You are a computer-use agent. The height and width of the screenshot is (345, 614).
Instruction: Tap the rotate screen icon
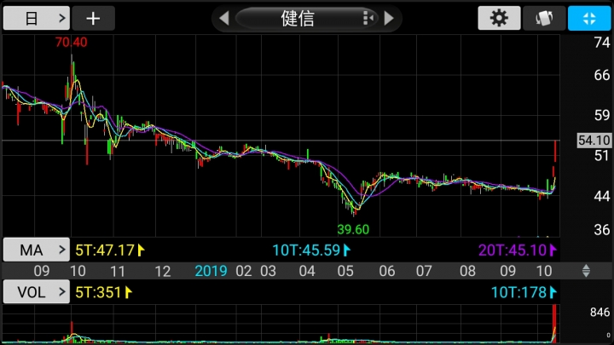[544, 18]
